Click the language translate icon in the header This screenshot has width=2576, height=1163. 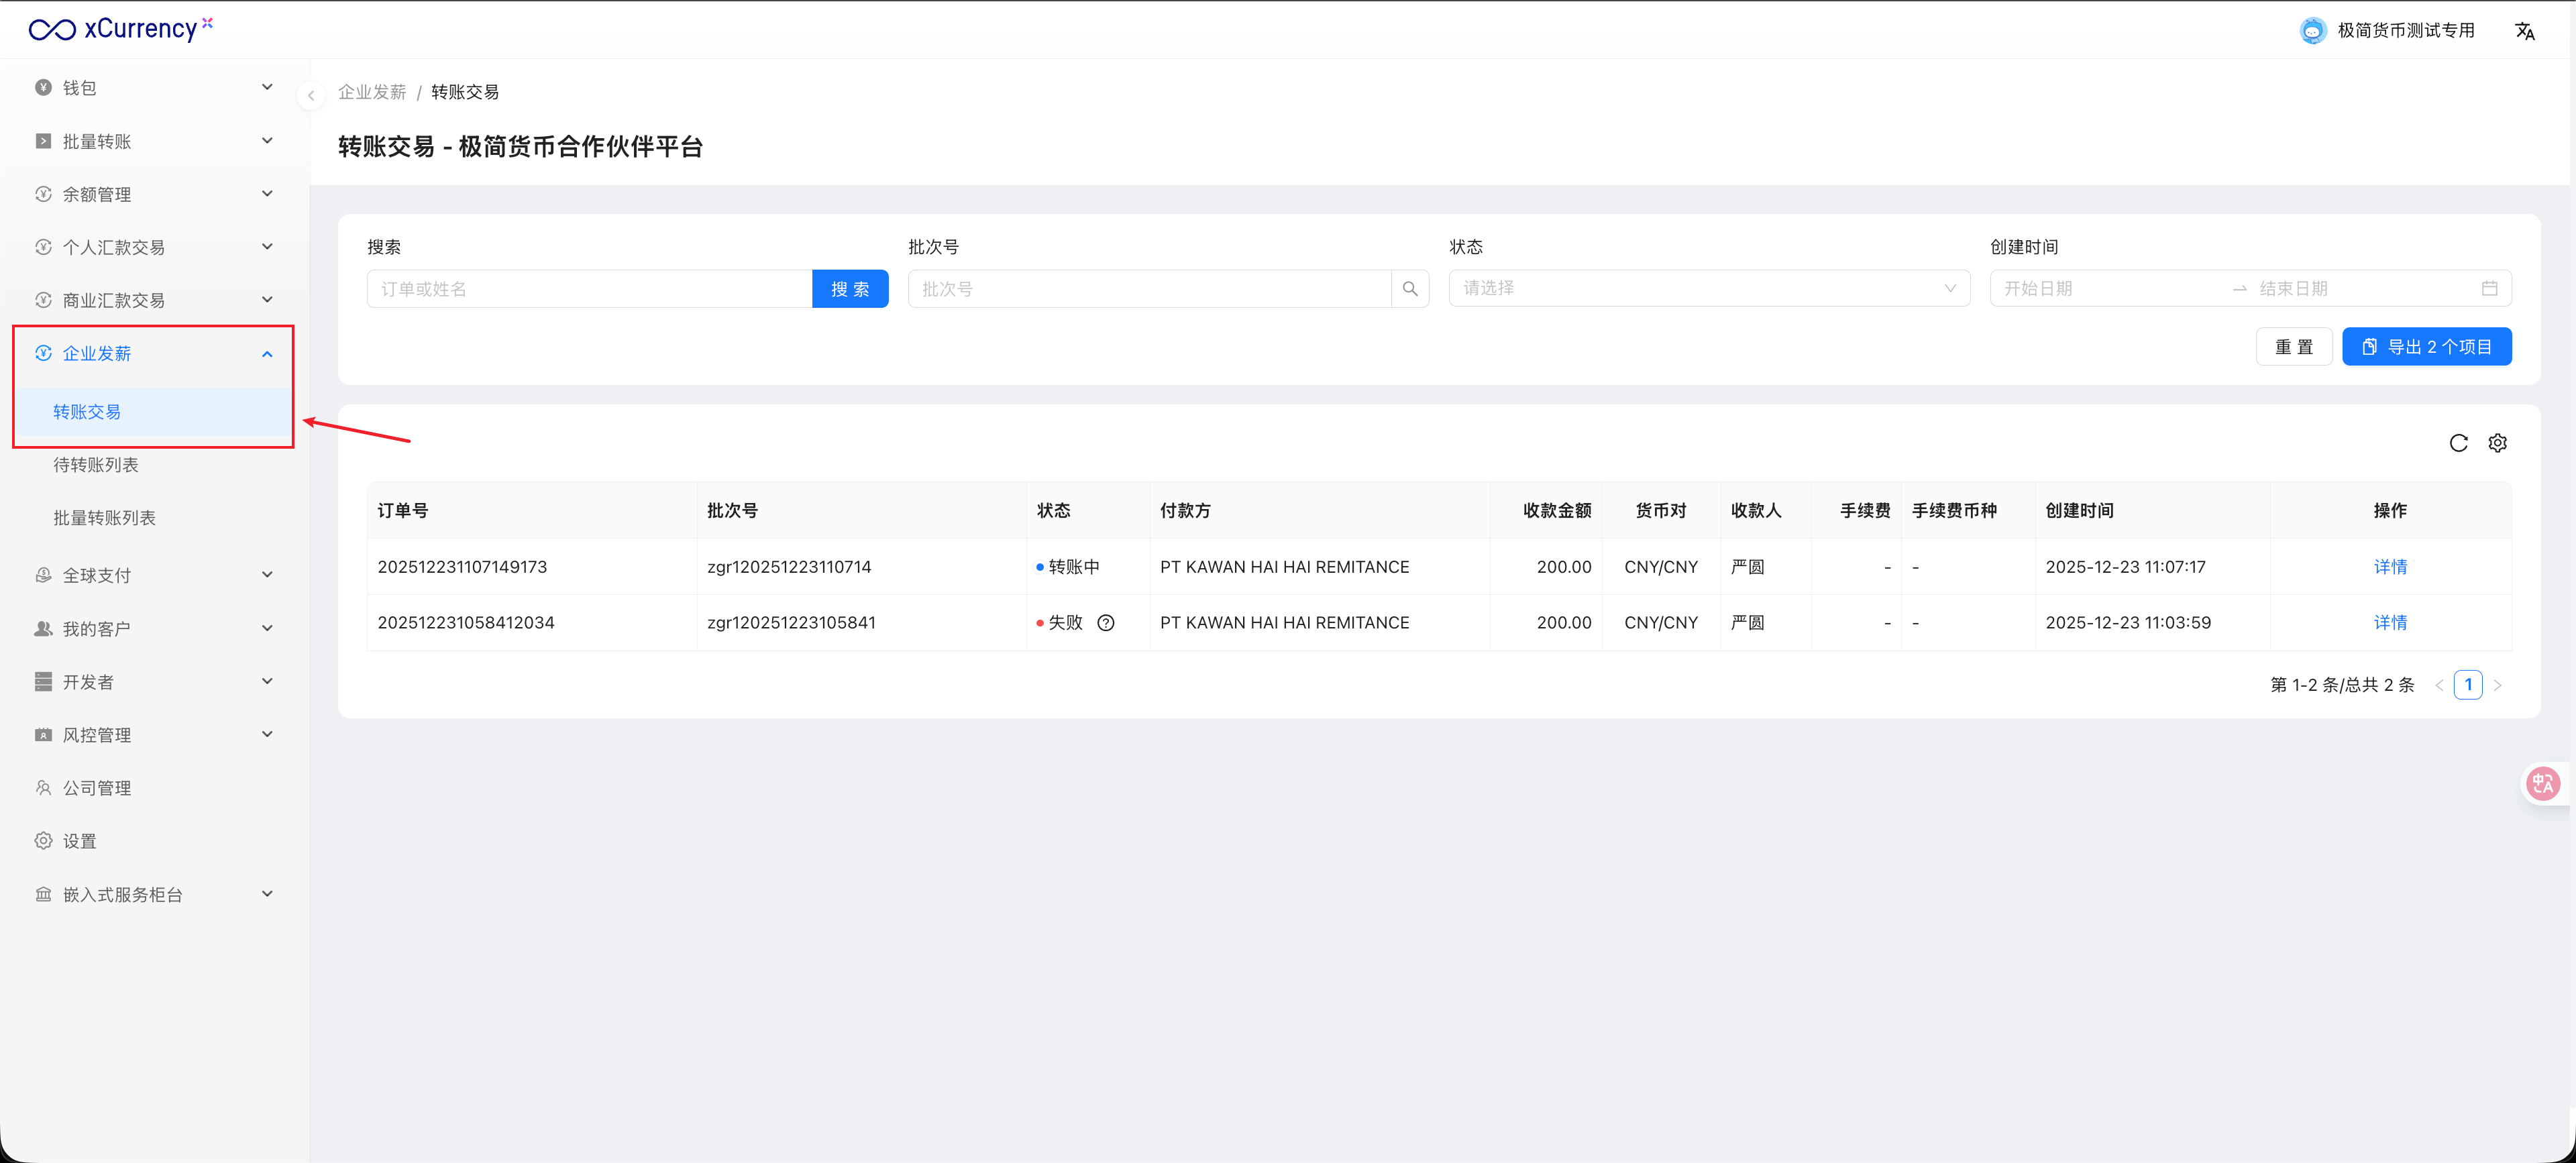coord(2524,31)
